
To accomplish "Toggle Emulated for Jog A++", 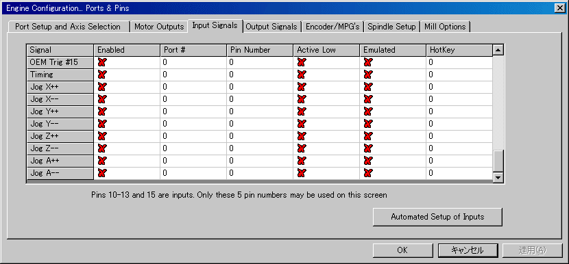I will [x=368, y=161].
